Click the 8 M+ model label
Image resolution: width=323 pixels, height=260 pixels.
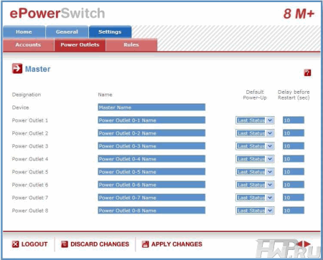coord(299,14)
